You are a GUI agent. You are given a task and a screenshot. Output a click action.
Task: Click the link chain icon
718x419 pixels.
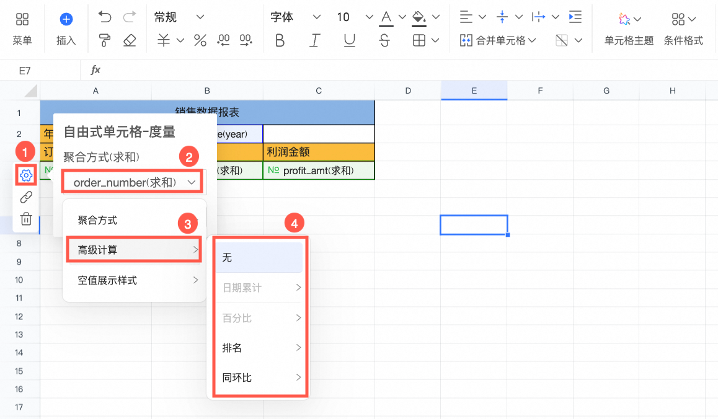coord(26,197)
